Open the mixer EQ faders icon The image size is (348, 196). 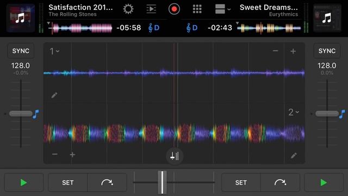[x=175, y=156]
